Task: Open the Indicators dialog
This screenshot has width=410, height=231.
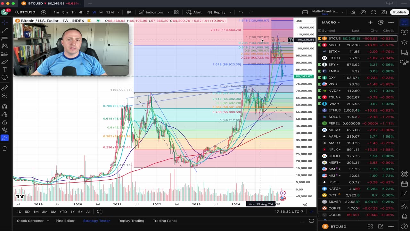Action: click(x=151, y=12)
